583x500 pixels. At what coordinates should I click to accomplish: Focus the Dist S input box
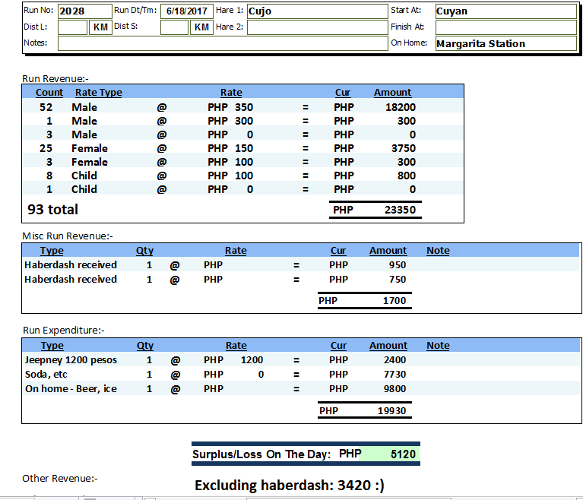click(x=174, y=27)
